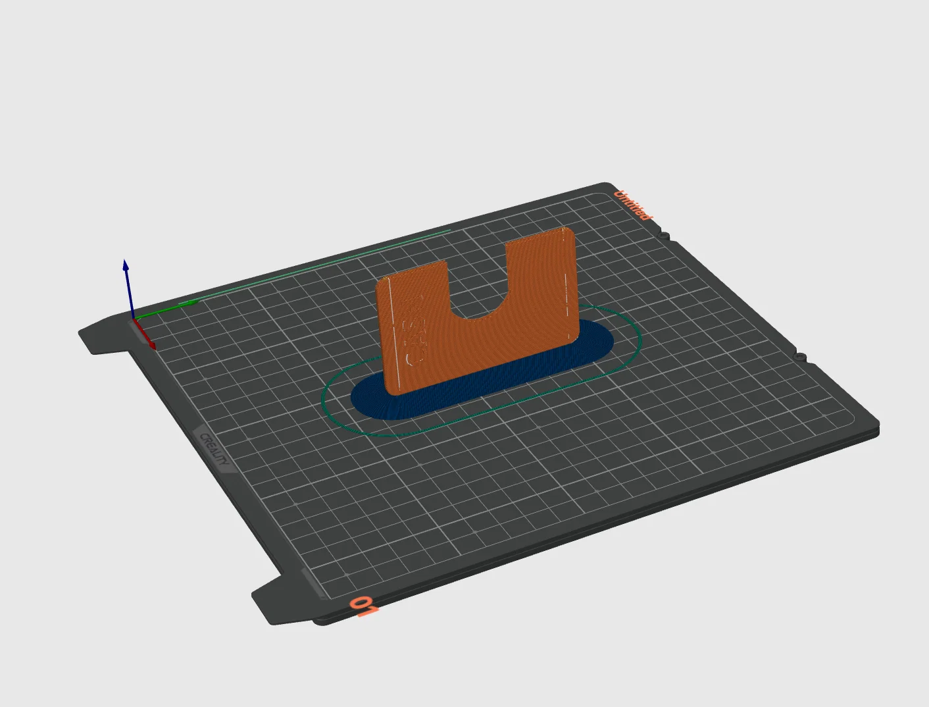Click the "01" plate number
The height and width of the screenshot is (707, 929).
click(x=364, y=606)
